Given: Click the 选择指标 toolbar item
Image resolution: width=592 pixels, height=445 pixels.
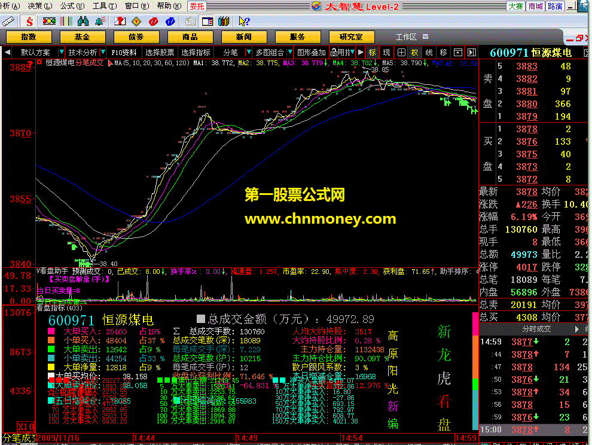Looking at the screenshot, I should tap(196, 53).
